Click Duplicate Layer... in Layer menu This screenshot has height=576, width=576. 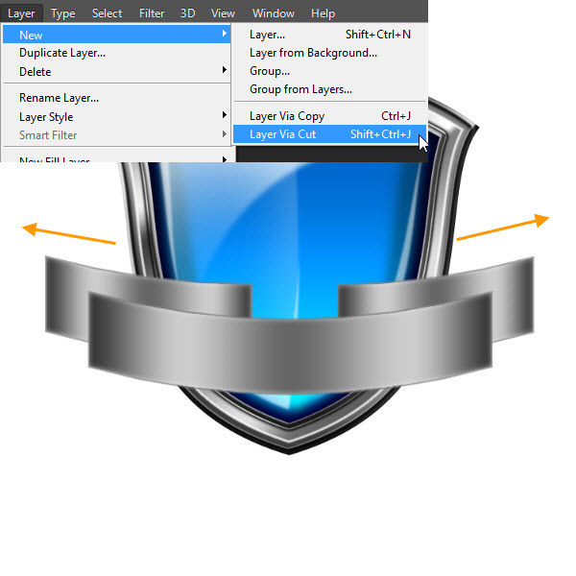click(x=62, y=53)
